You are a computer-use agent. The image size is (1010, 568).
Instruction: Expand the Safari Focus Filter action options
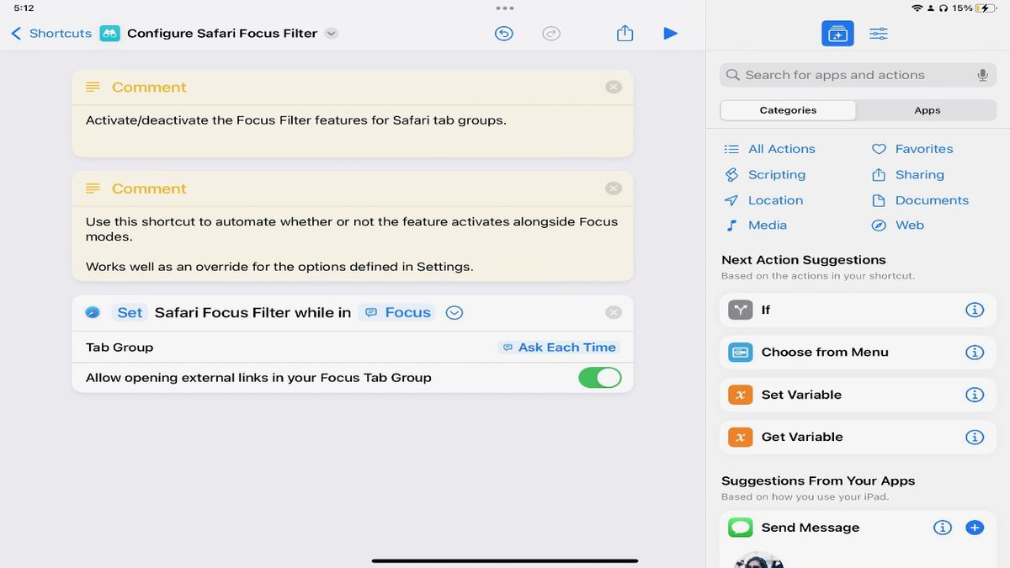454,312
